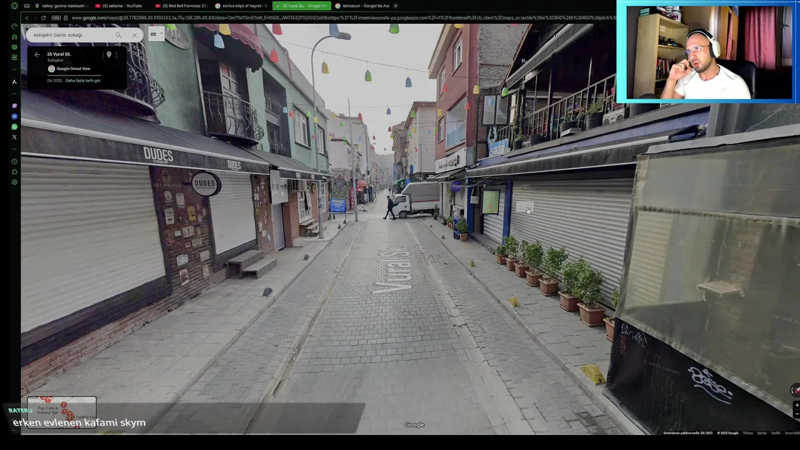
Task: Click 'Daha fazla tarih gör' link
Action: [82, 81]
